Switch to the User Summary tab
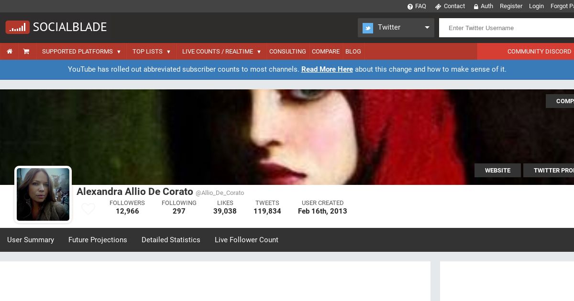The width and height of the screenshot is (574, 301). tap(31, 240)
